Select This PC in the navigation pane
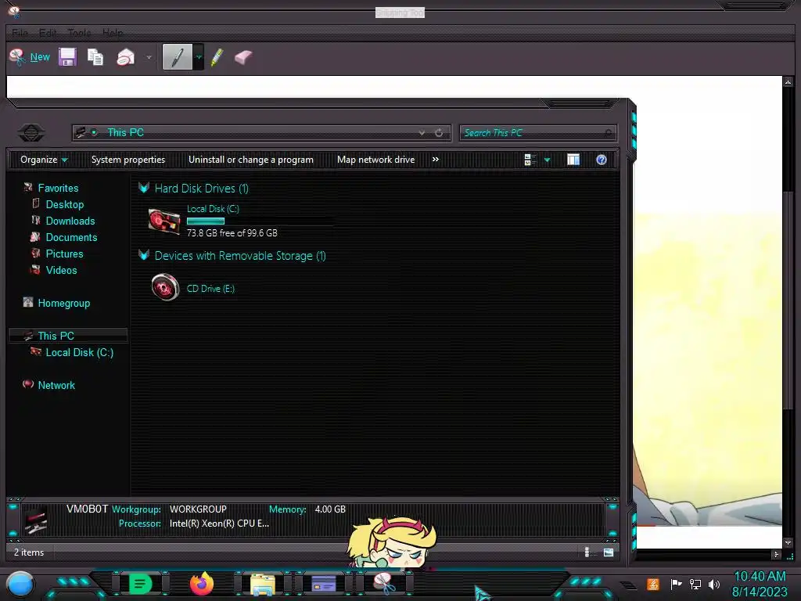The width and height of the screenshot is (801, 601). pyautogui.click(x=68, y=336)
